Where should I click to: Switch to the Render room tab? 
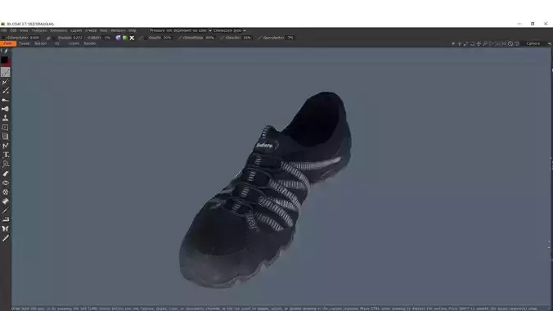(x=90, y=43)
